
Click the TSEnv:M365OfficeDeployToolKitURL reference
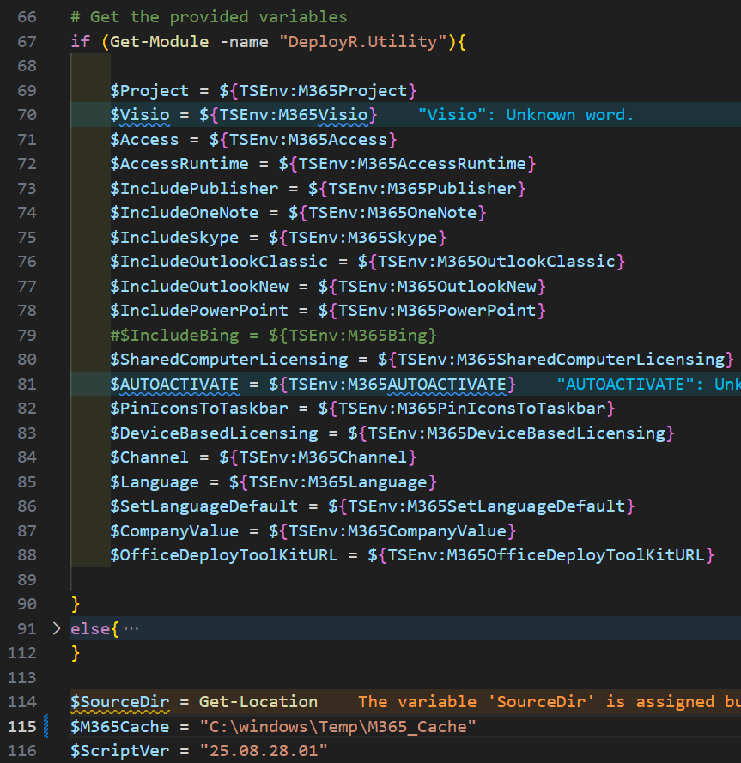click(546, 555)
